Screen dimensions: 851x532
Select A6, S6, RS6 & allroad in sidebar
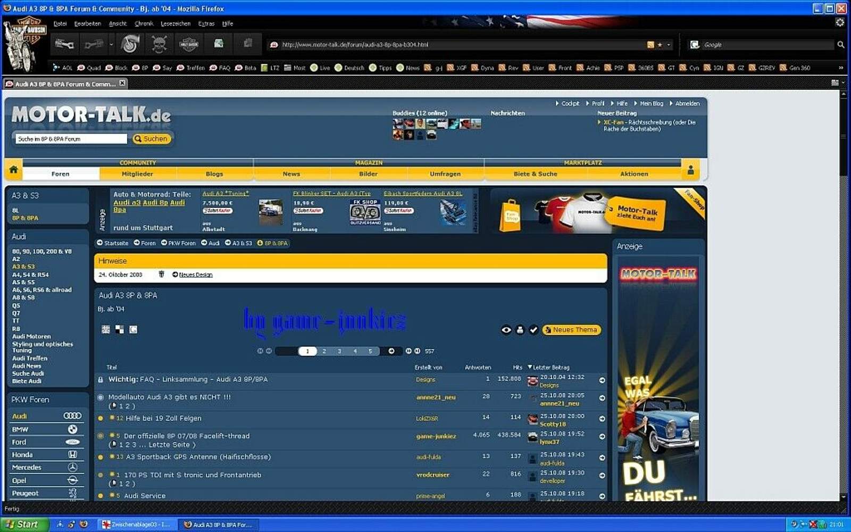[42, 290]
